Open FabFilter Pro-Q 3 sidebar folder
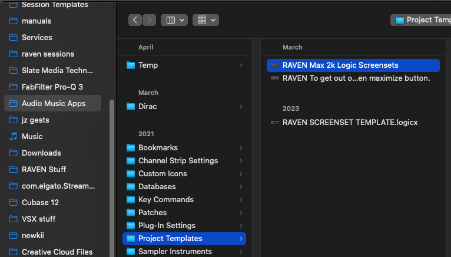 click(x=52, y=87)
